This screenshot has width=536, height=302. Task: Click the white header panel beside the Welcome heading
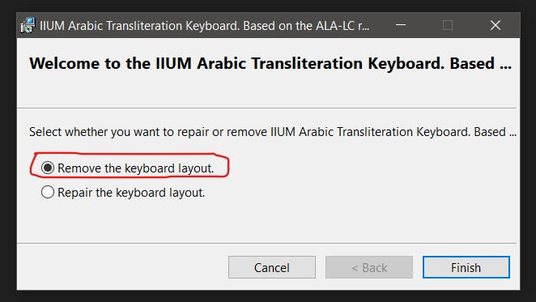[266, 91]
